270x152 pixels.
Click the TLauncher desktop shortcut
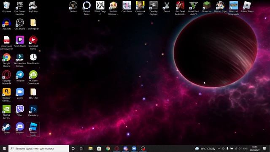tap(207, 7)
